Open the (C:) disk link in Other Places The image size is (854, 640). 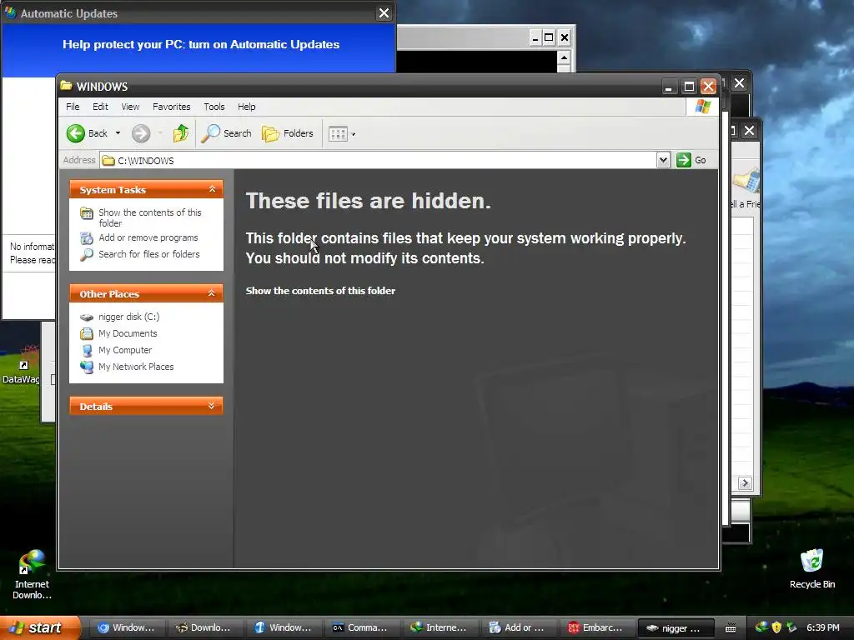(128, 317)
